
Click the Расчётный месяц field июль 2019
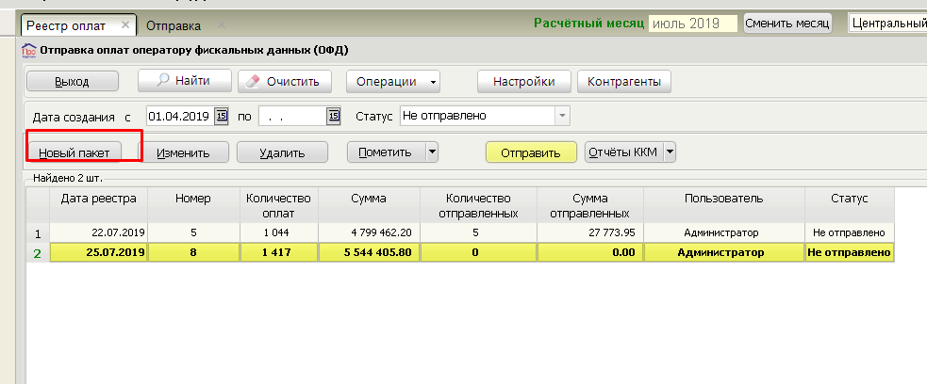point(693,24)
